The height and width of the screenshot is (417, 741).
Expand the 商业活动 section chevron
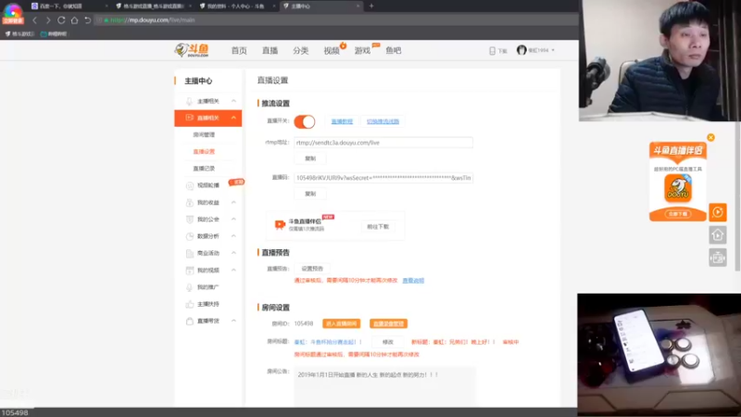pyautogui.click(x=233, y=253)
